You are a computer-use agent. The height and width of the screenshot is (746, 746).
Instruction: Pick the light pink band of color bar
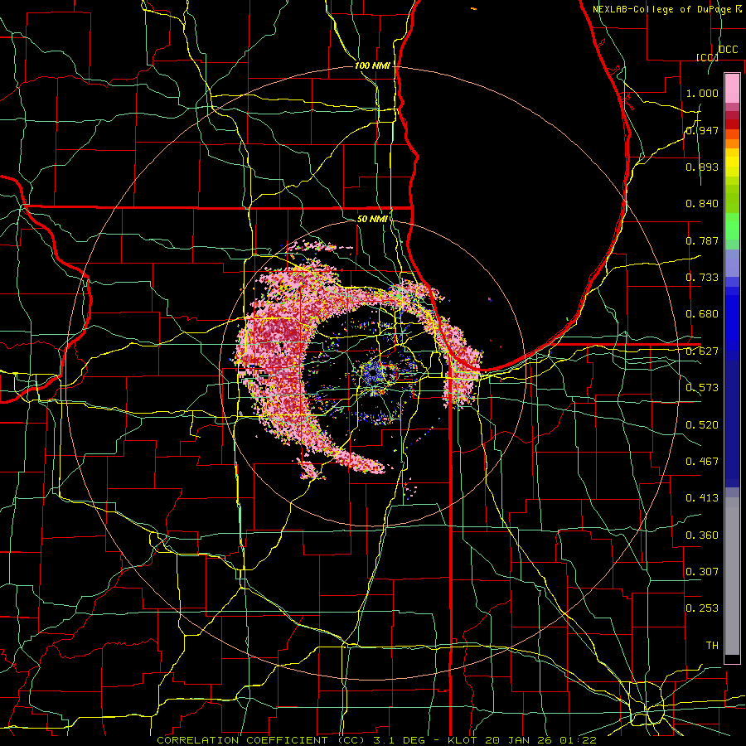[x=732, y=88]
